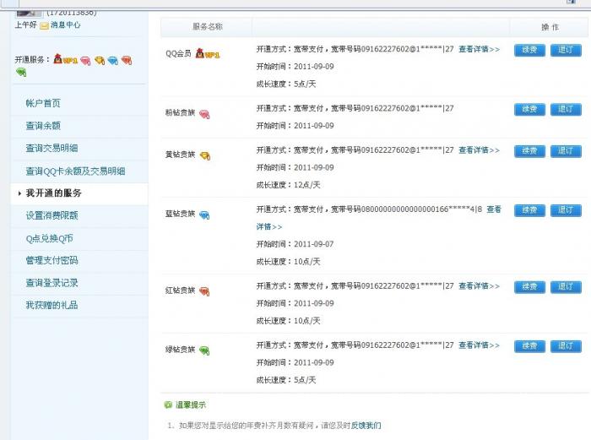Image resolution: width=591 pixels, height=440 pixels.
Task: Click 退订 button for 黄钻贵族
Action: [566, 151]
